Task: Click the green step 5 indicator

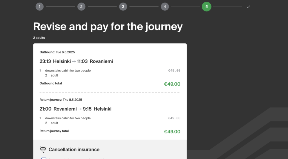Action: point(206,7)
